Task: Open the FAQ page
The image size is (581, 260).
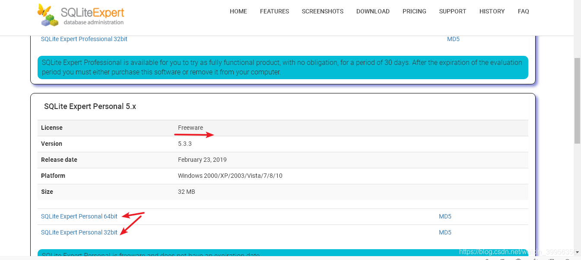Action: pyautogui.click(x=524, y=11)
